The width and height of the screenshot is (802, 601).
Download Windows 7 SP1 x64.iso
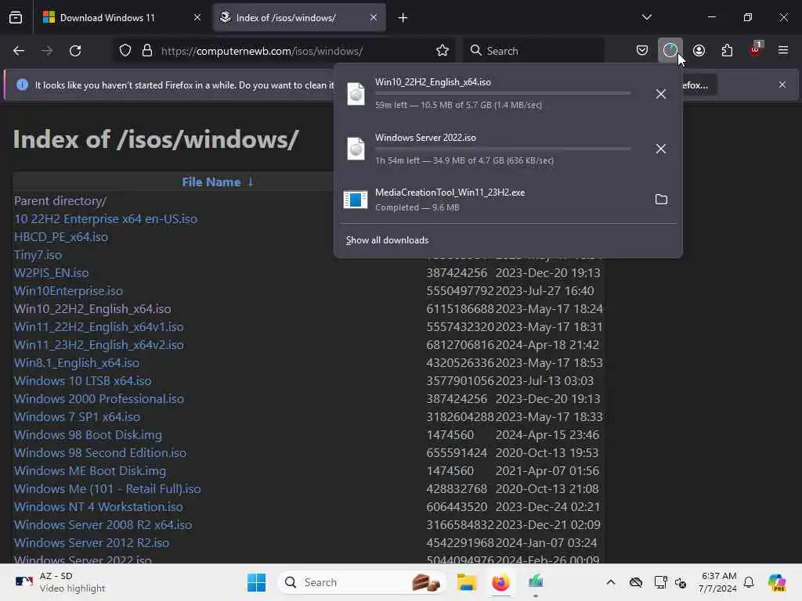click(x=78, y=417)
